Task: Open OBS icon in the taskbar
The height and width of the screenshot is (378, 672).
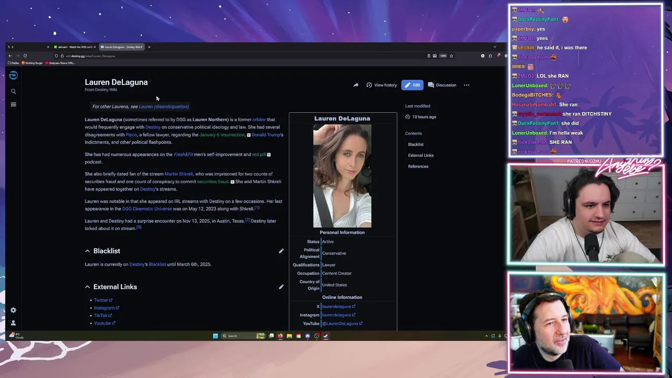Action: 317,336
